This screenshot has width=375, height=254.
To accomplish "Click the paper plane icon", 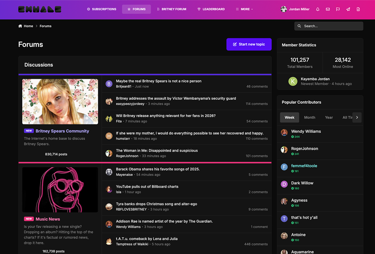I will (x=348, y=9).
